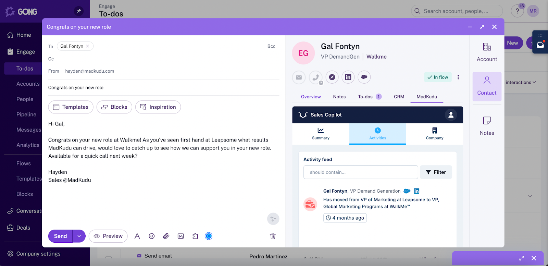
Task: Open the To-dos tab with badge
Action: click(370, 97)
